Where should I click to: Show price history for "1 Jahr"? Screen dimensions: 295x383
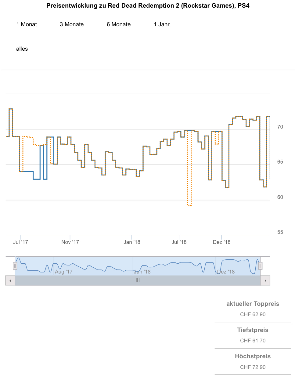coord(162,24)
